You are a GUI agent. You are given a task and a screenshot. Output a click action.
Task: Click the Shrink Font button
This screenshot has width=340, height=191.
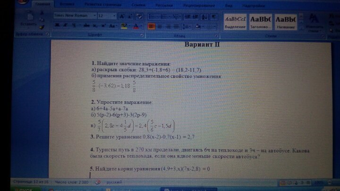[x=130, y=16]
